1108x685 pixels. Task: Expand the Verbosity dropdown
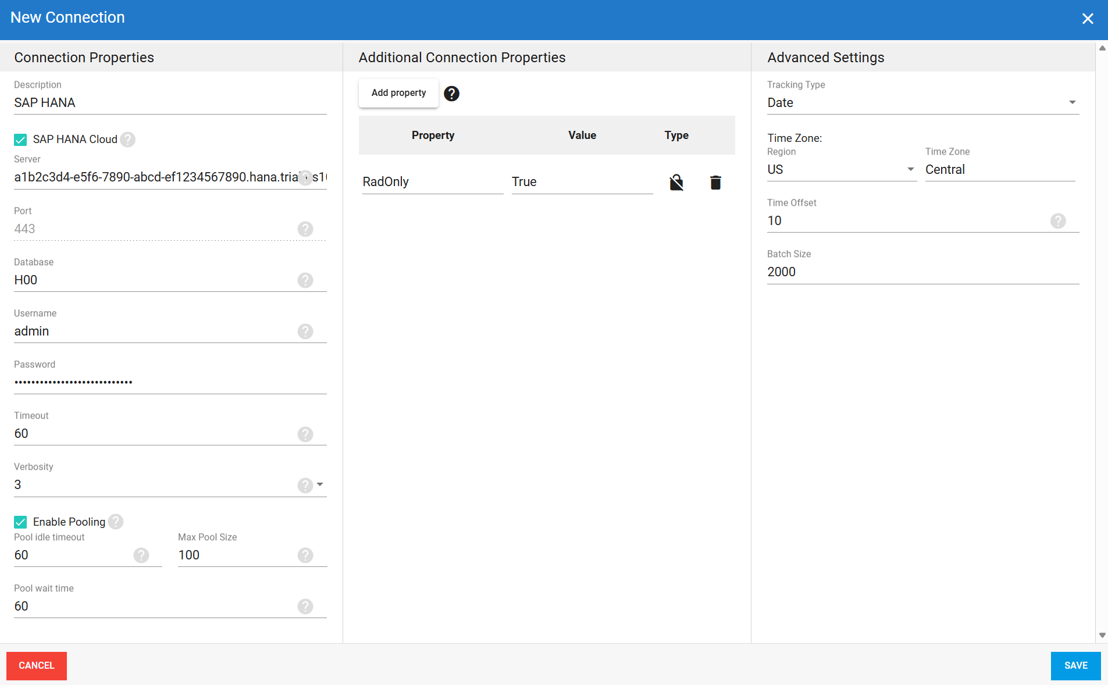click(320, 484)
